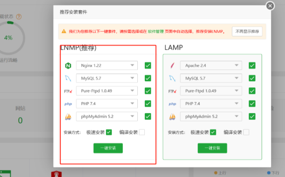
Task: Open LNMP Pure-Ftpd 1.0.49 dropdown
Action: [x=107, y=91]
